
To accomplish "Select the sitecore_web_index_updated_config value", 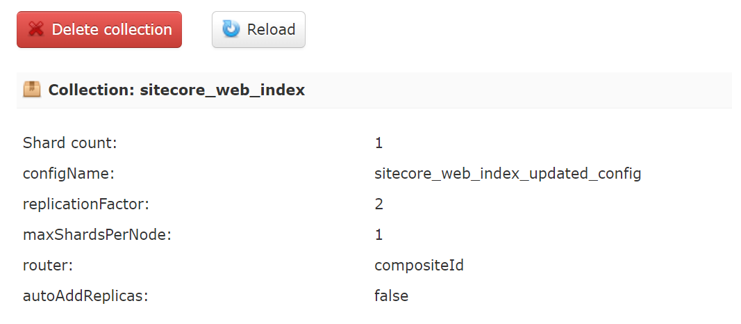I will pos(508,174).
